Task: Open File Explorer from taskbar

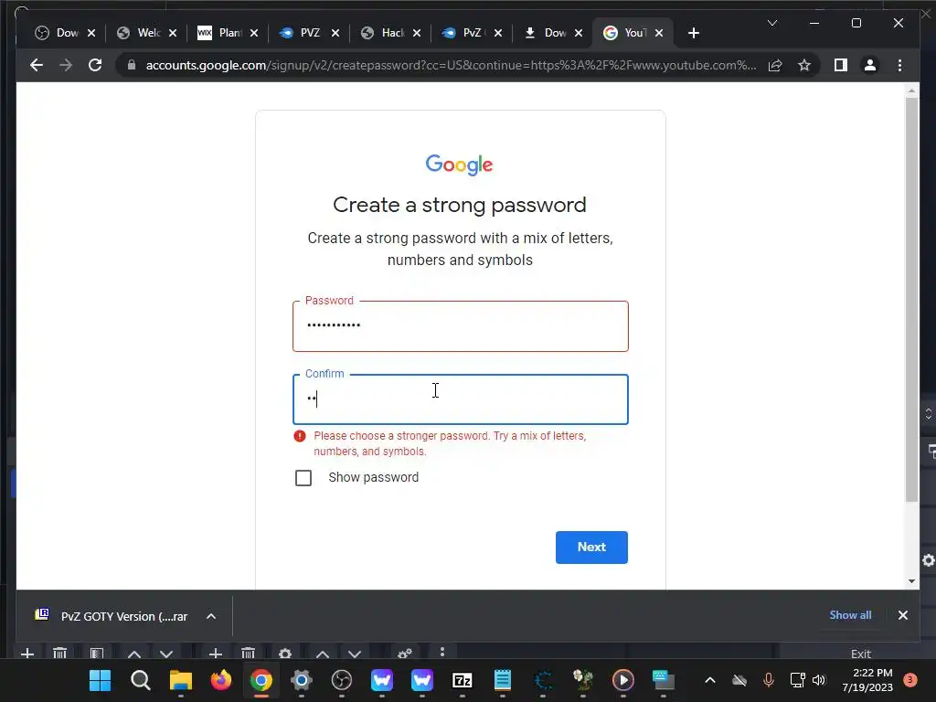Action: tap(180, 680)
